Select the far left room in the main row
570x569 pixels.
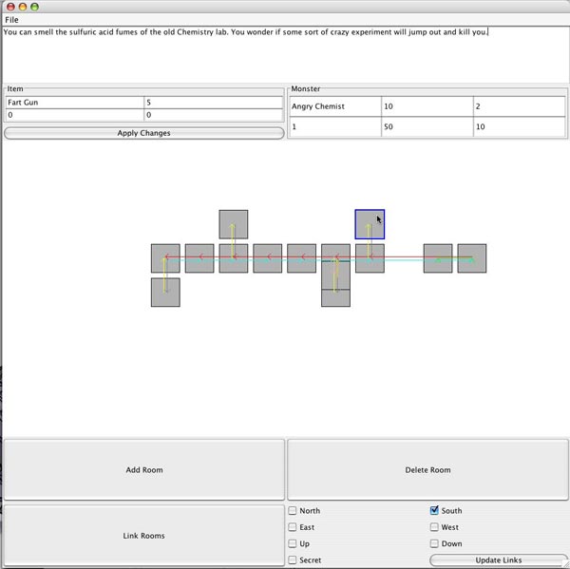click(165, 258)
